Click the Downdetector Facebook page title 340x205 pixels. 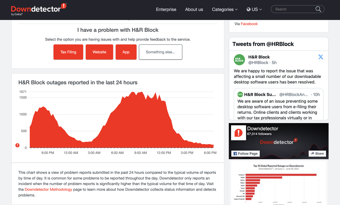[263, 128]
